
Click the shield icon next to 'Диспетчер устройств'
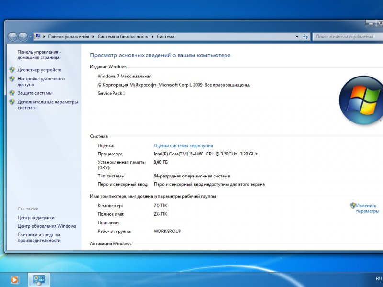coord(12,70)
